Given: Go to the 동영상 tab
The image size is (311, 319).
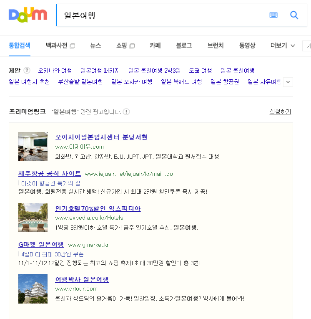Looking at the screenshot, I should pyautogui.click(x=247, y=46).
